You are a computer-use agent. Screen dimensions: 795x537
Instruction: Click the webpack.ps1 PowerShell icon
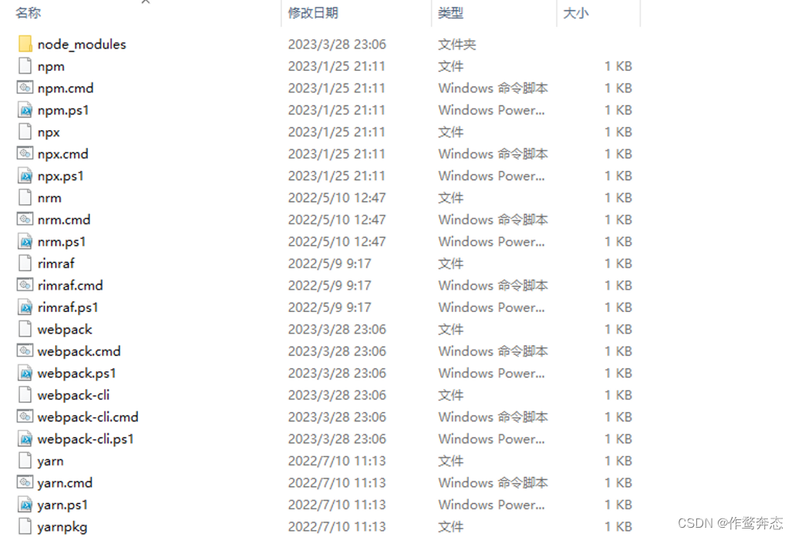(x=25, y=374)
